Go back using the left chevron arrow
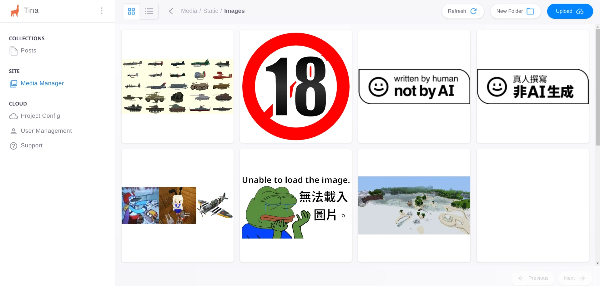This screenshot has width=600, height=286. click(171, 11)
